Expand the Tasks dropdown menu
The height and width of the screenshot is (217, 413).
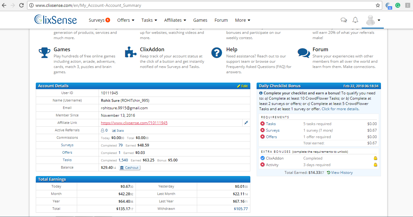click(149, 20)
